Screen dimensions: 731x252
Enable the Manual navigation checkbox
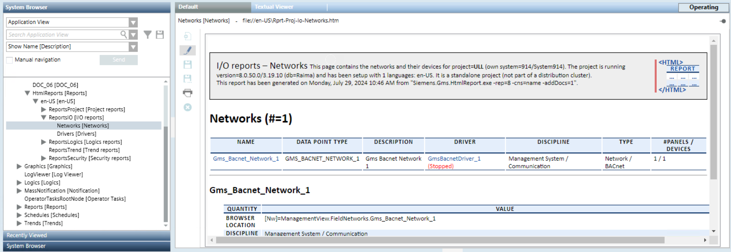(10, 60)
